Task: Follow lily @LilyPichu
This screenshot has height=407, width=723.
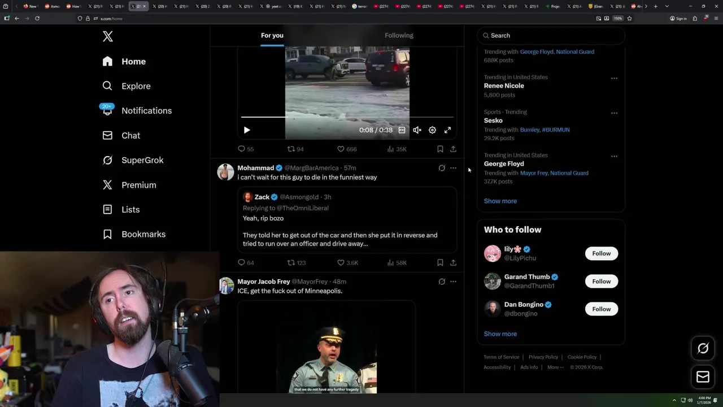Action: click(x=602, y=254)
